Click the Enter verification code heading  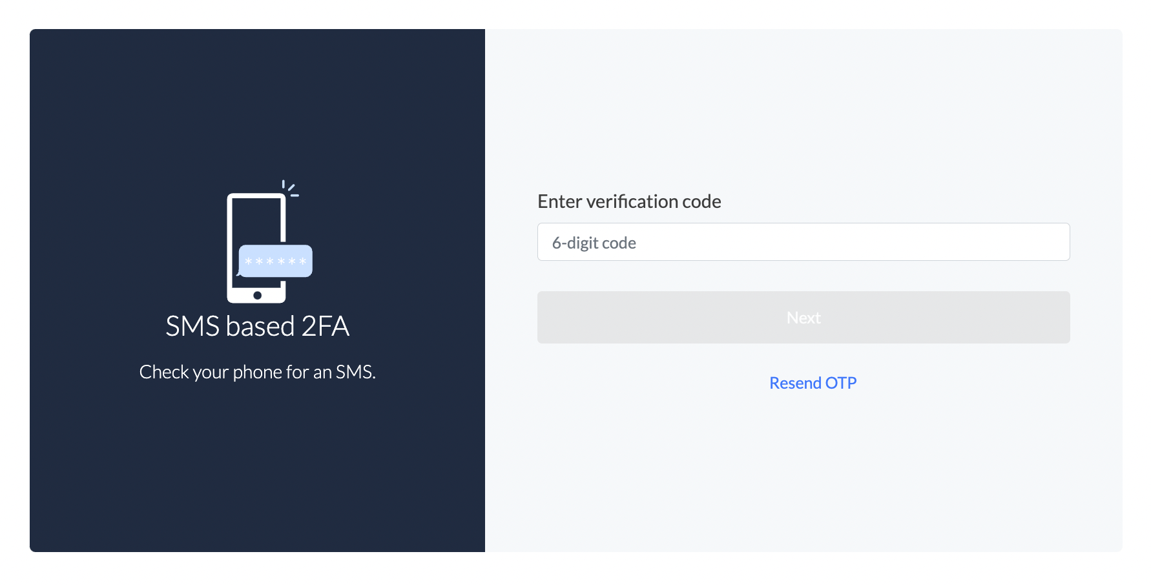pos(629,201)
